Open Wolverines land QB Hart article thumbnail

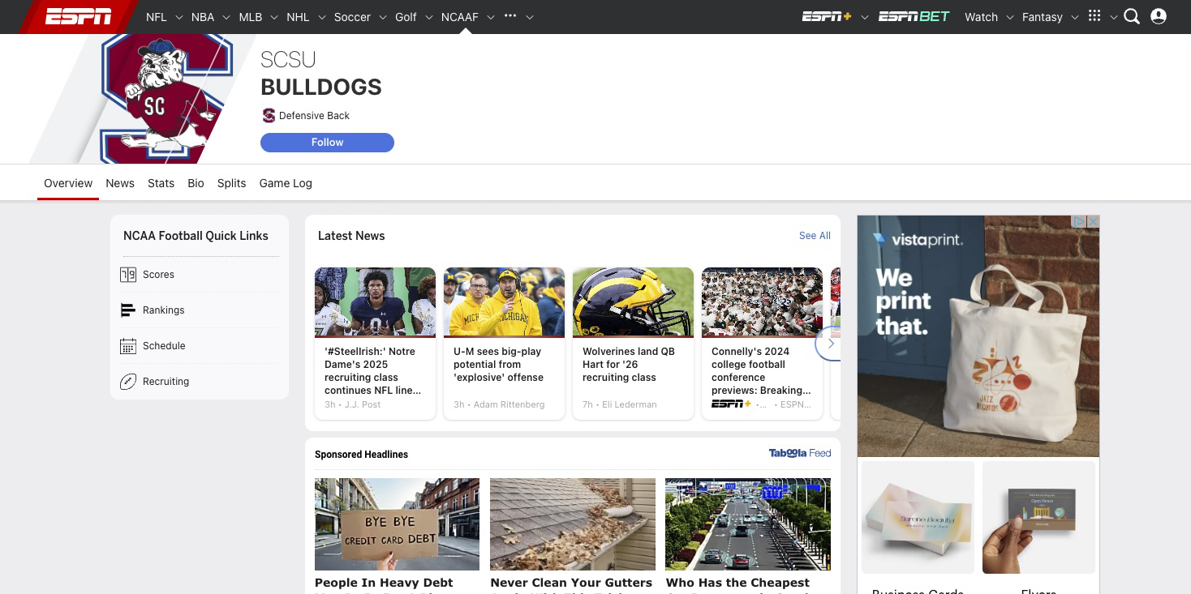pyautogui.click(x=633, y=301)
